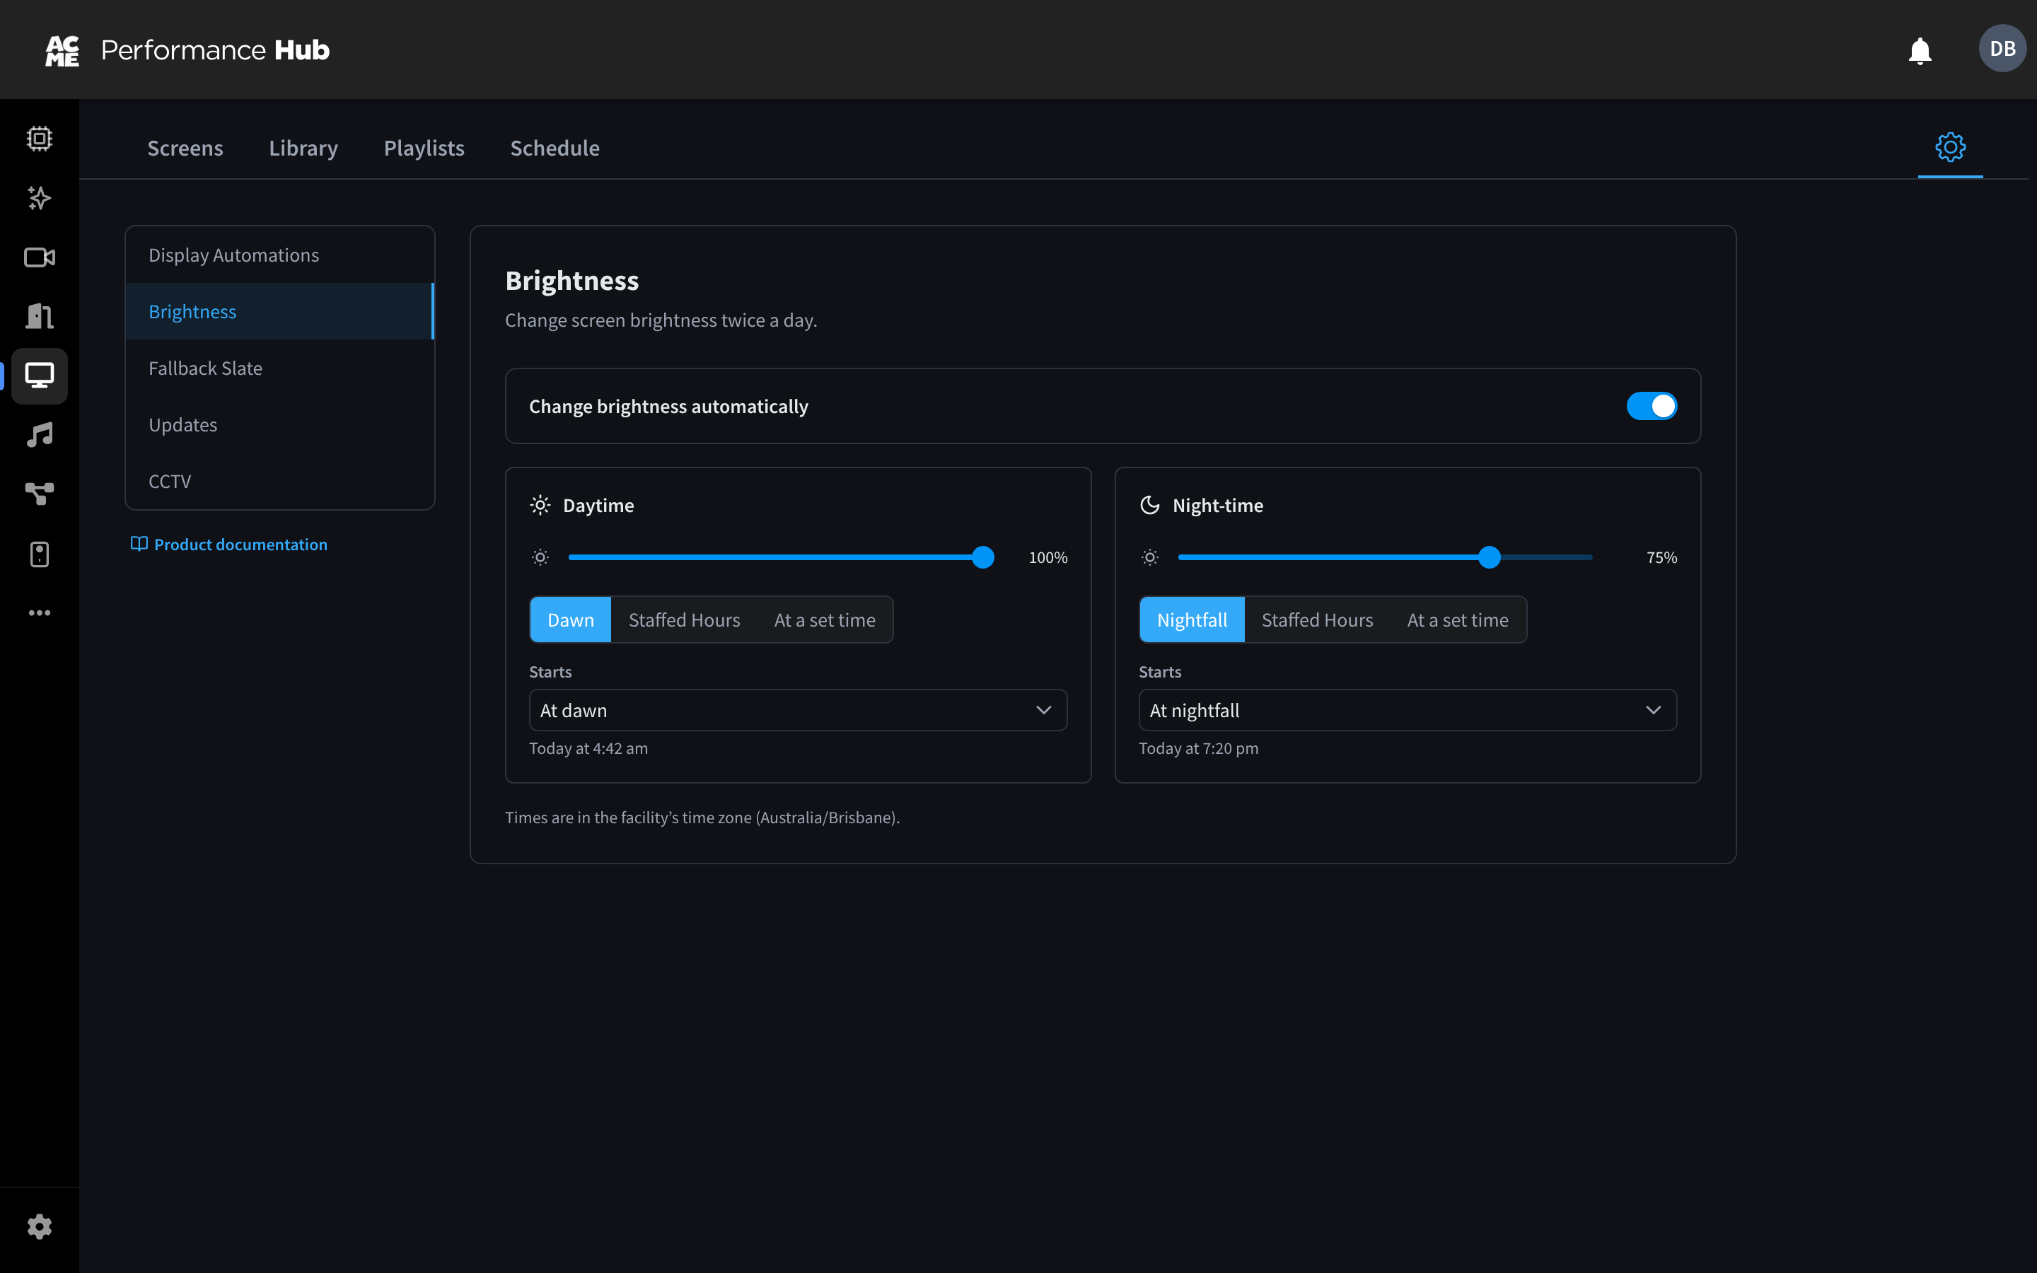Select the Dawn option
Screen dimensions: 2037x1273
pyautogui.click(x=571, y=620)
